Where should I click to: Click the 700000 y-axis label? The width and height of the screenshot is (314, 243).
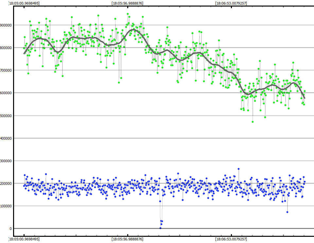point(6,70)
